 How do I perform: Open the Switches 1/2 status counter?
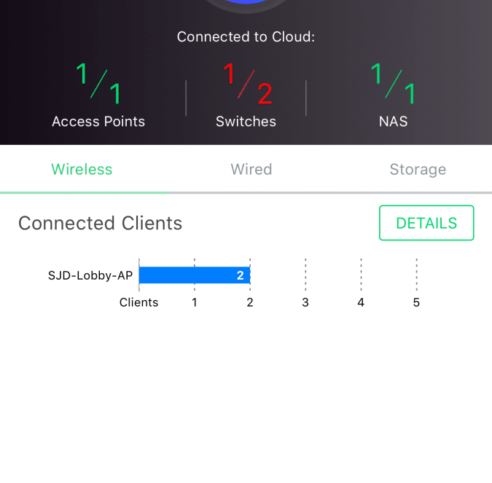[246, 84]
